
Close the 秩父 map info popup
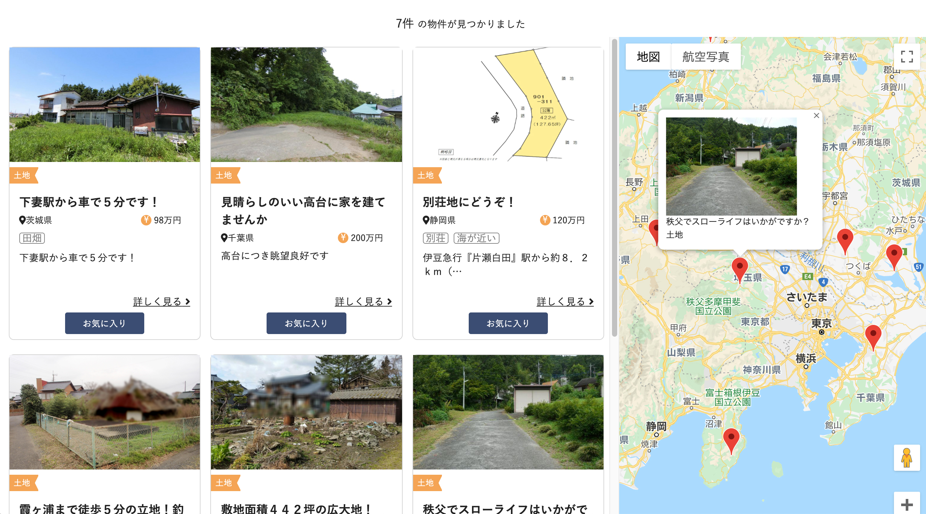pos(816,115)
